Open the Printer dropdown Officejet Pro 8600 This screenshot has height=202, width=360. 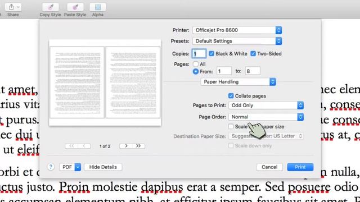coord(237,30)
